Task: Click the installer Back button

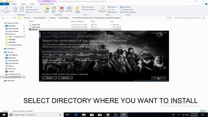Action: click(49, 78)
